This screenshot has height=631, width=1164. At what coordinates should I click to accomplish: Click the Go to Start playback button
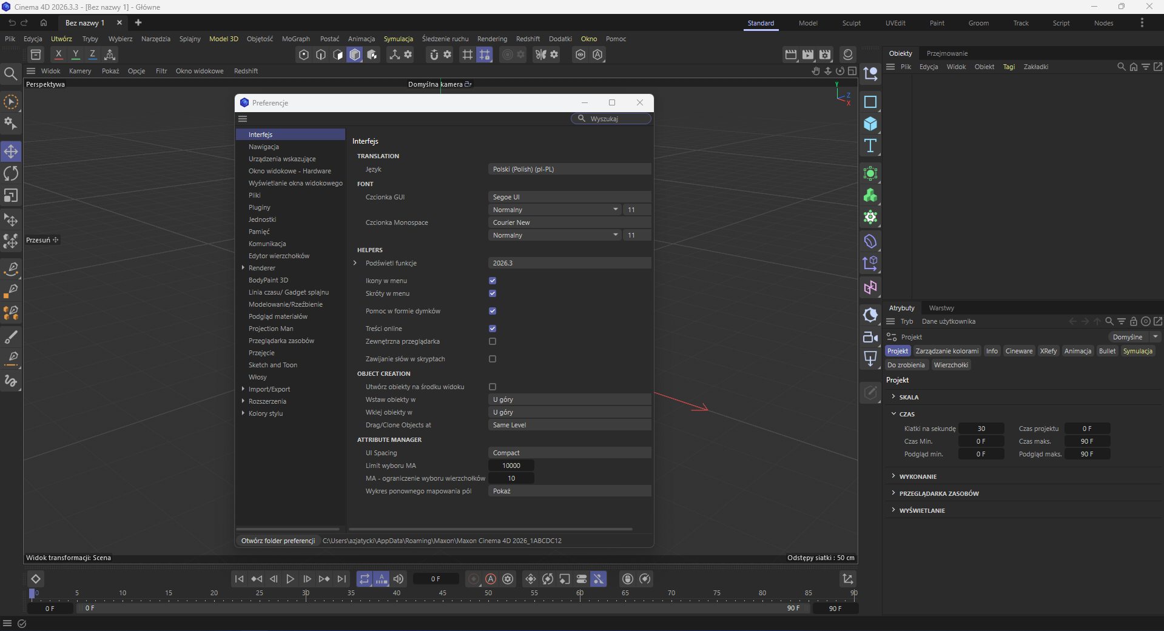[239, 579]
